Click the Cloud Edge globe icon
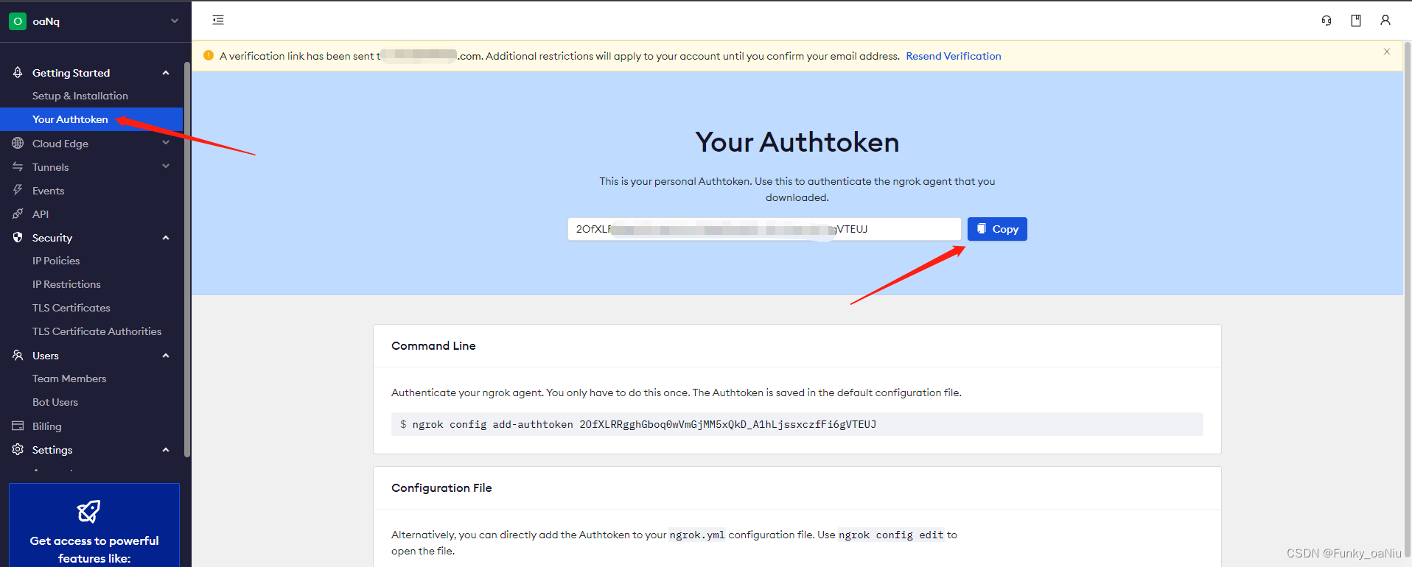 point(18,143)
